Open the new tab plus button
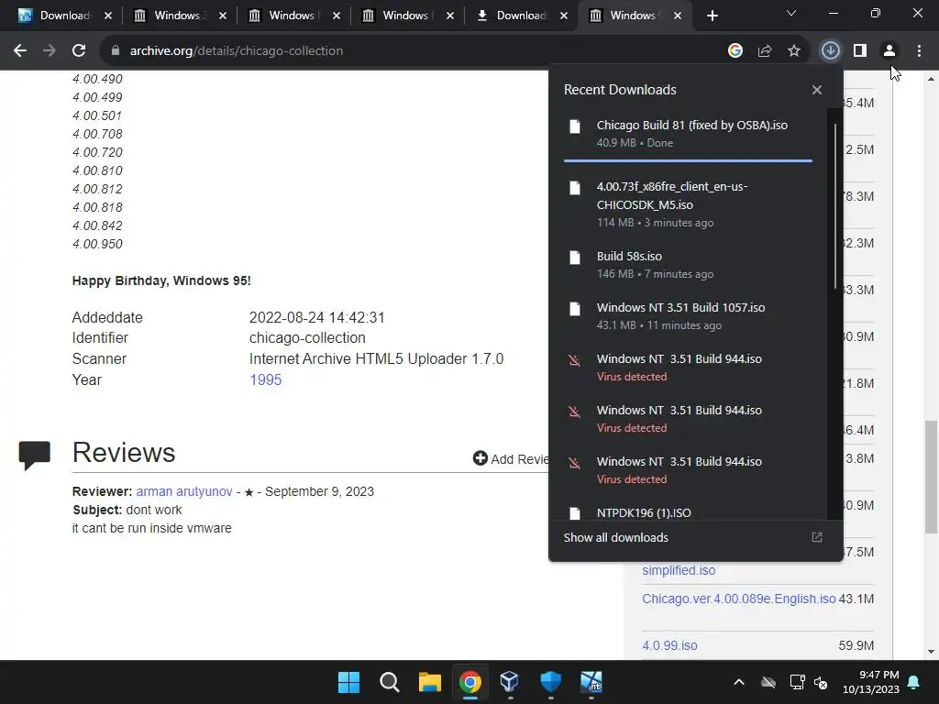 coord(712,16)
